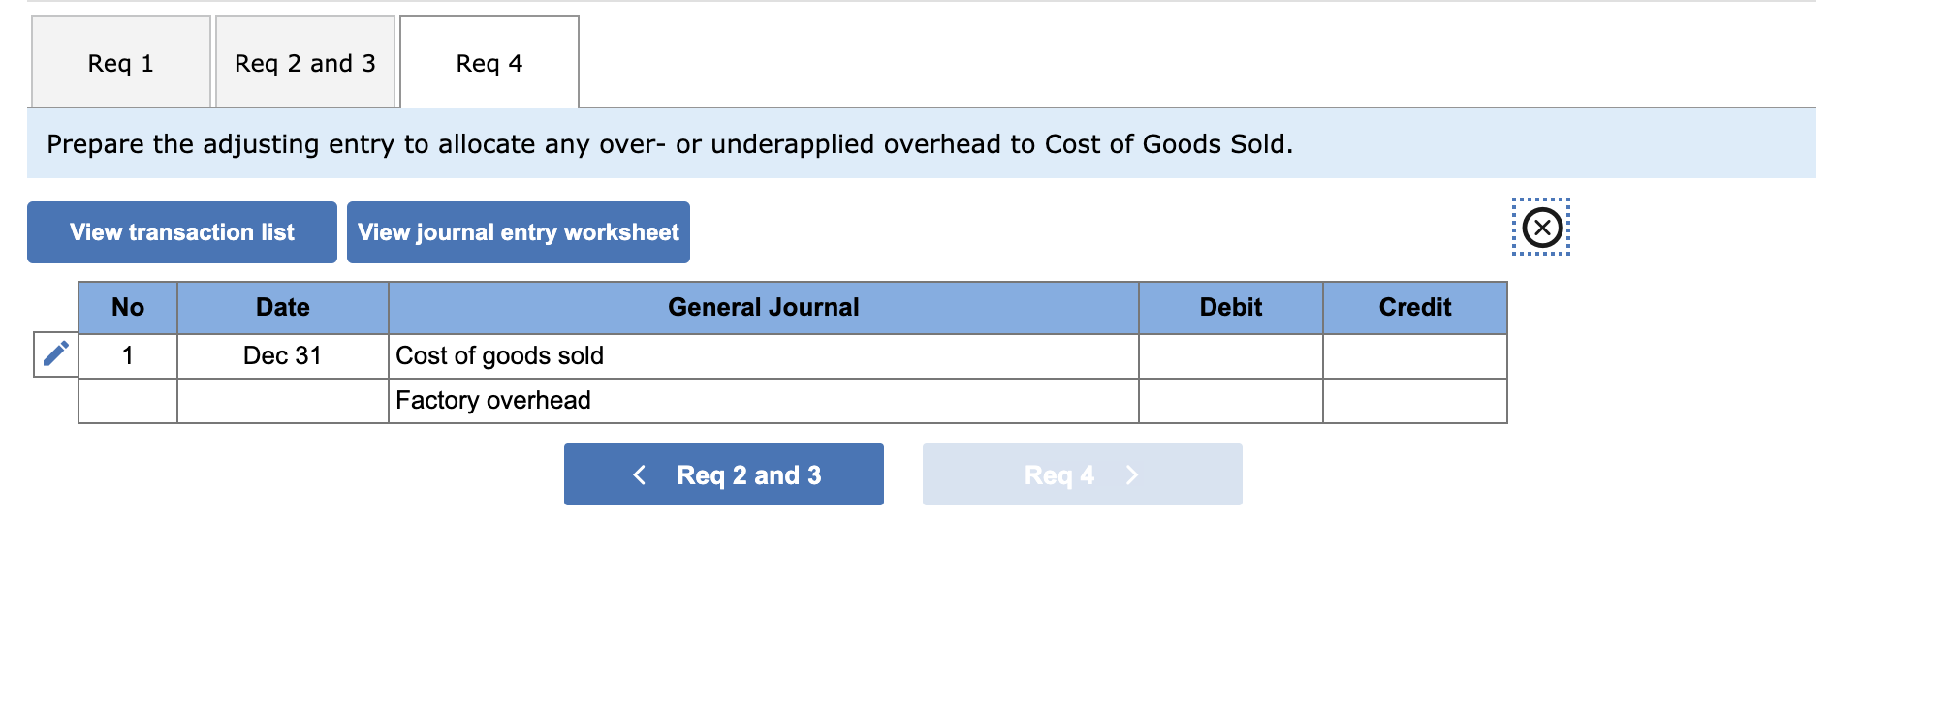Open the transaction list
The height and width of the screenshot is (703, 1956).
(x=181, y=231)
